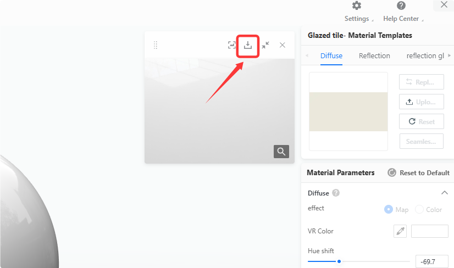Open the Help Center question icon

point(401,5)
